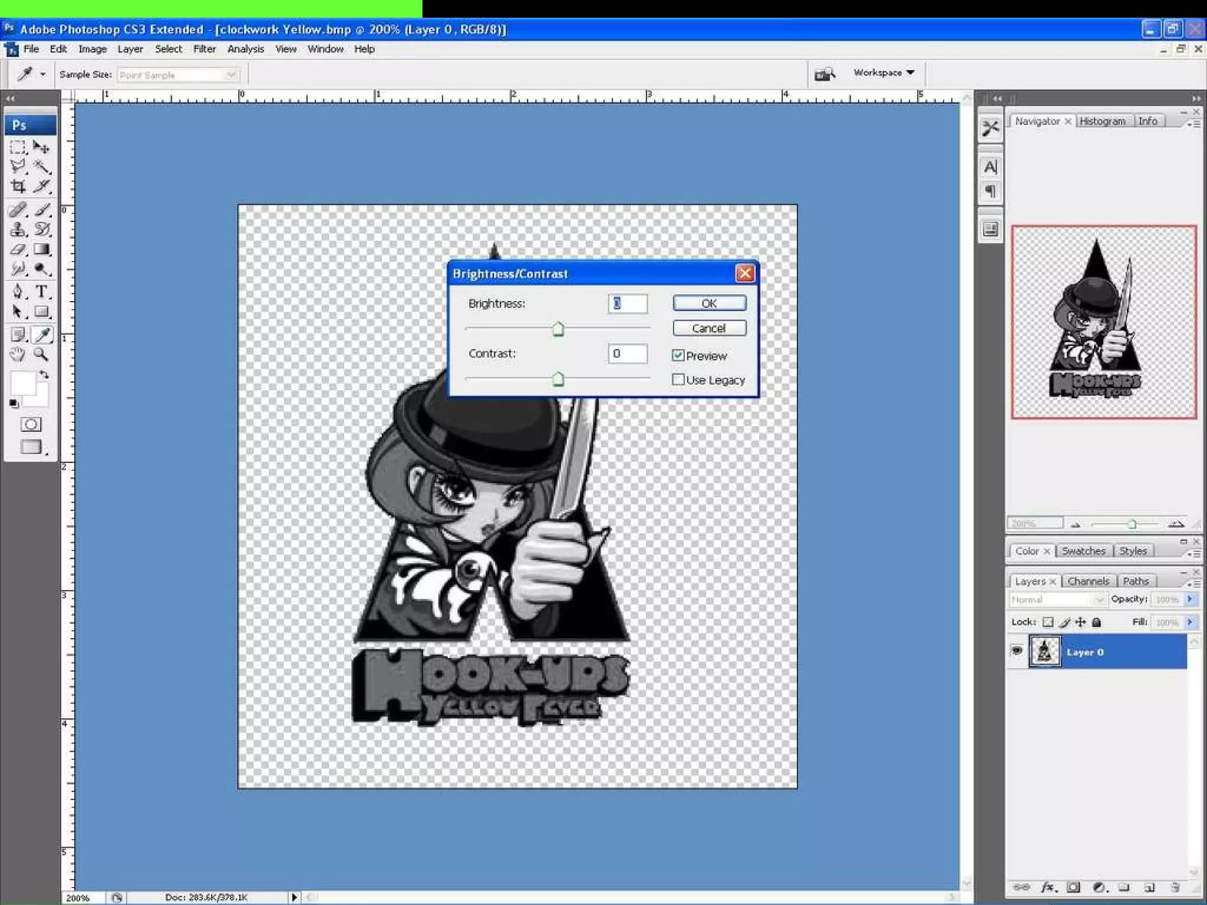Image resolution: width=1207 pixels, height=905 pixels.
Task: Switch to the Channels tab
Action: click(1087, 581)
